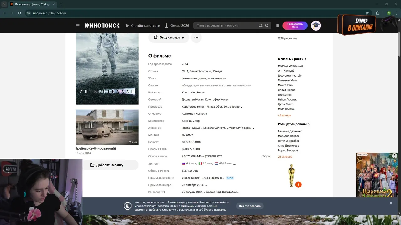
Task: Open actor Майкл Кейн
Action: point(286,85)
